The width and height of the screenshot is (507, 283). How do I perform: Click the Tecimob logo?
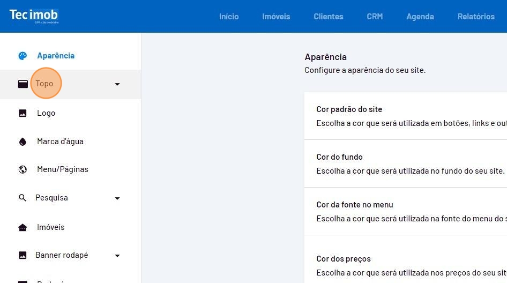34,16
